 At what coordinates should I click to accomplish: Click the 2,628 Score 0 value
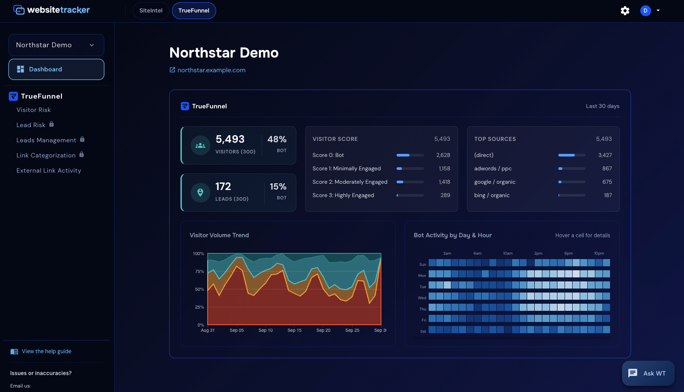coord(443,155)
